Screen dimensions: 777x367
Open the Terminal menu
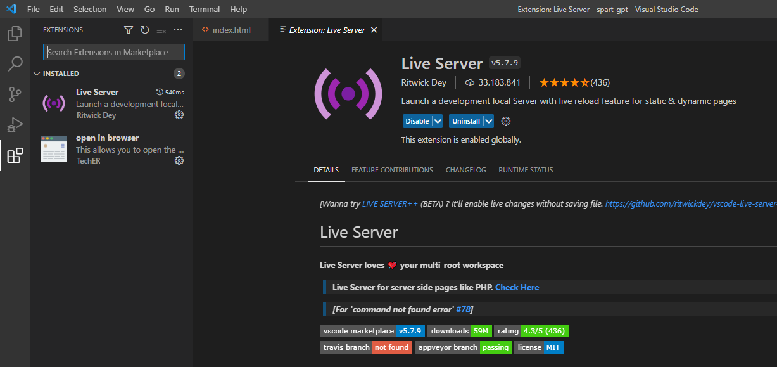click(x=205, y=10)
